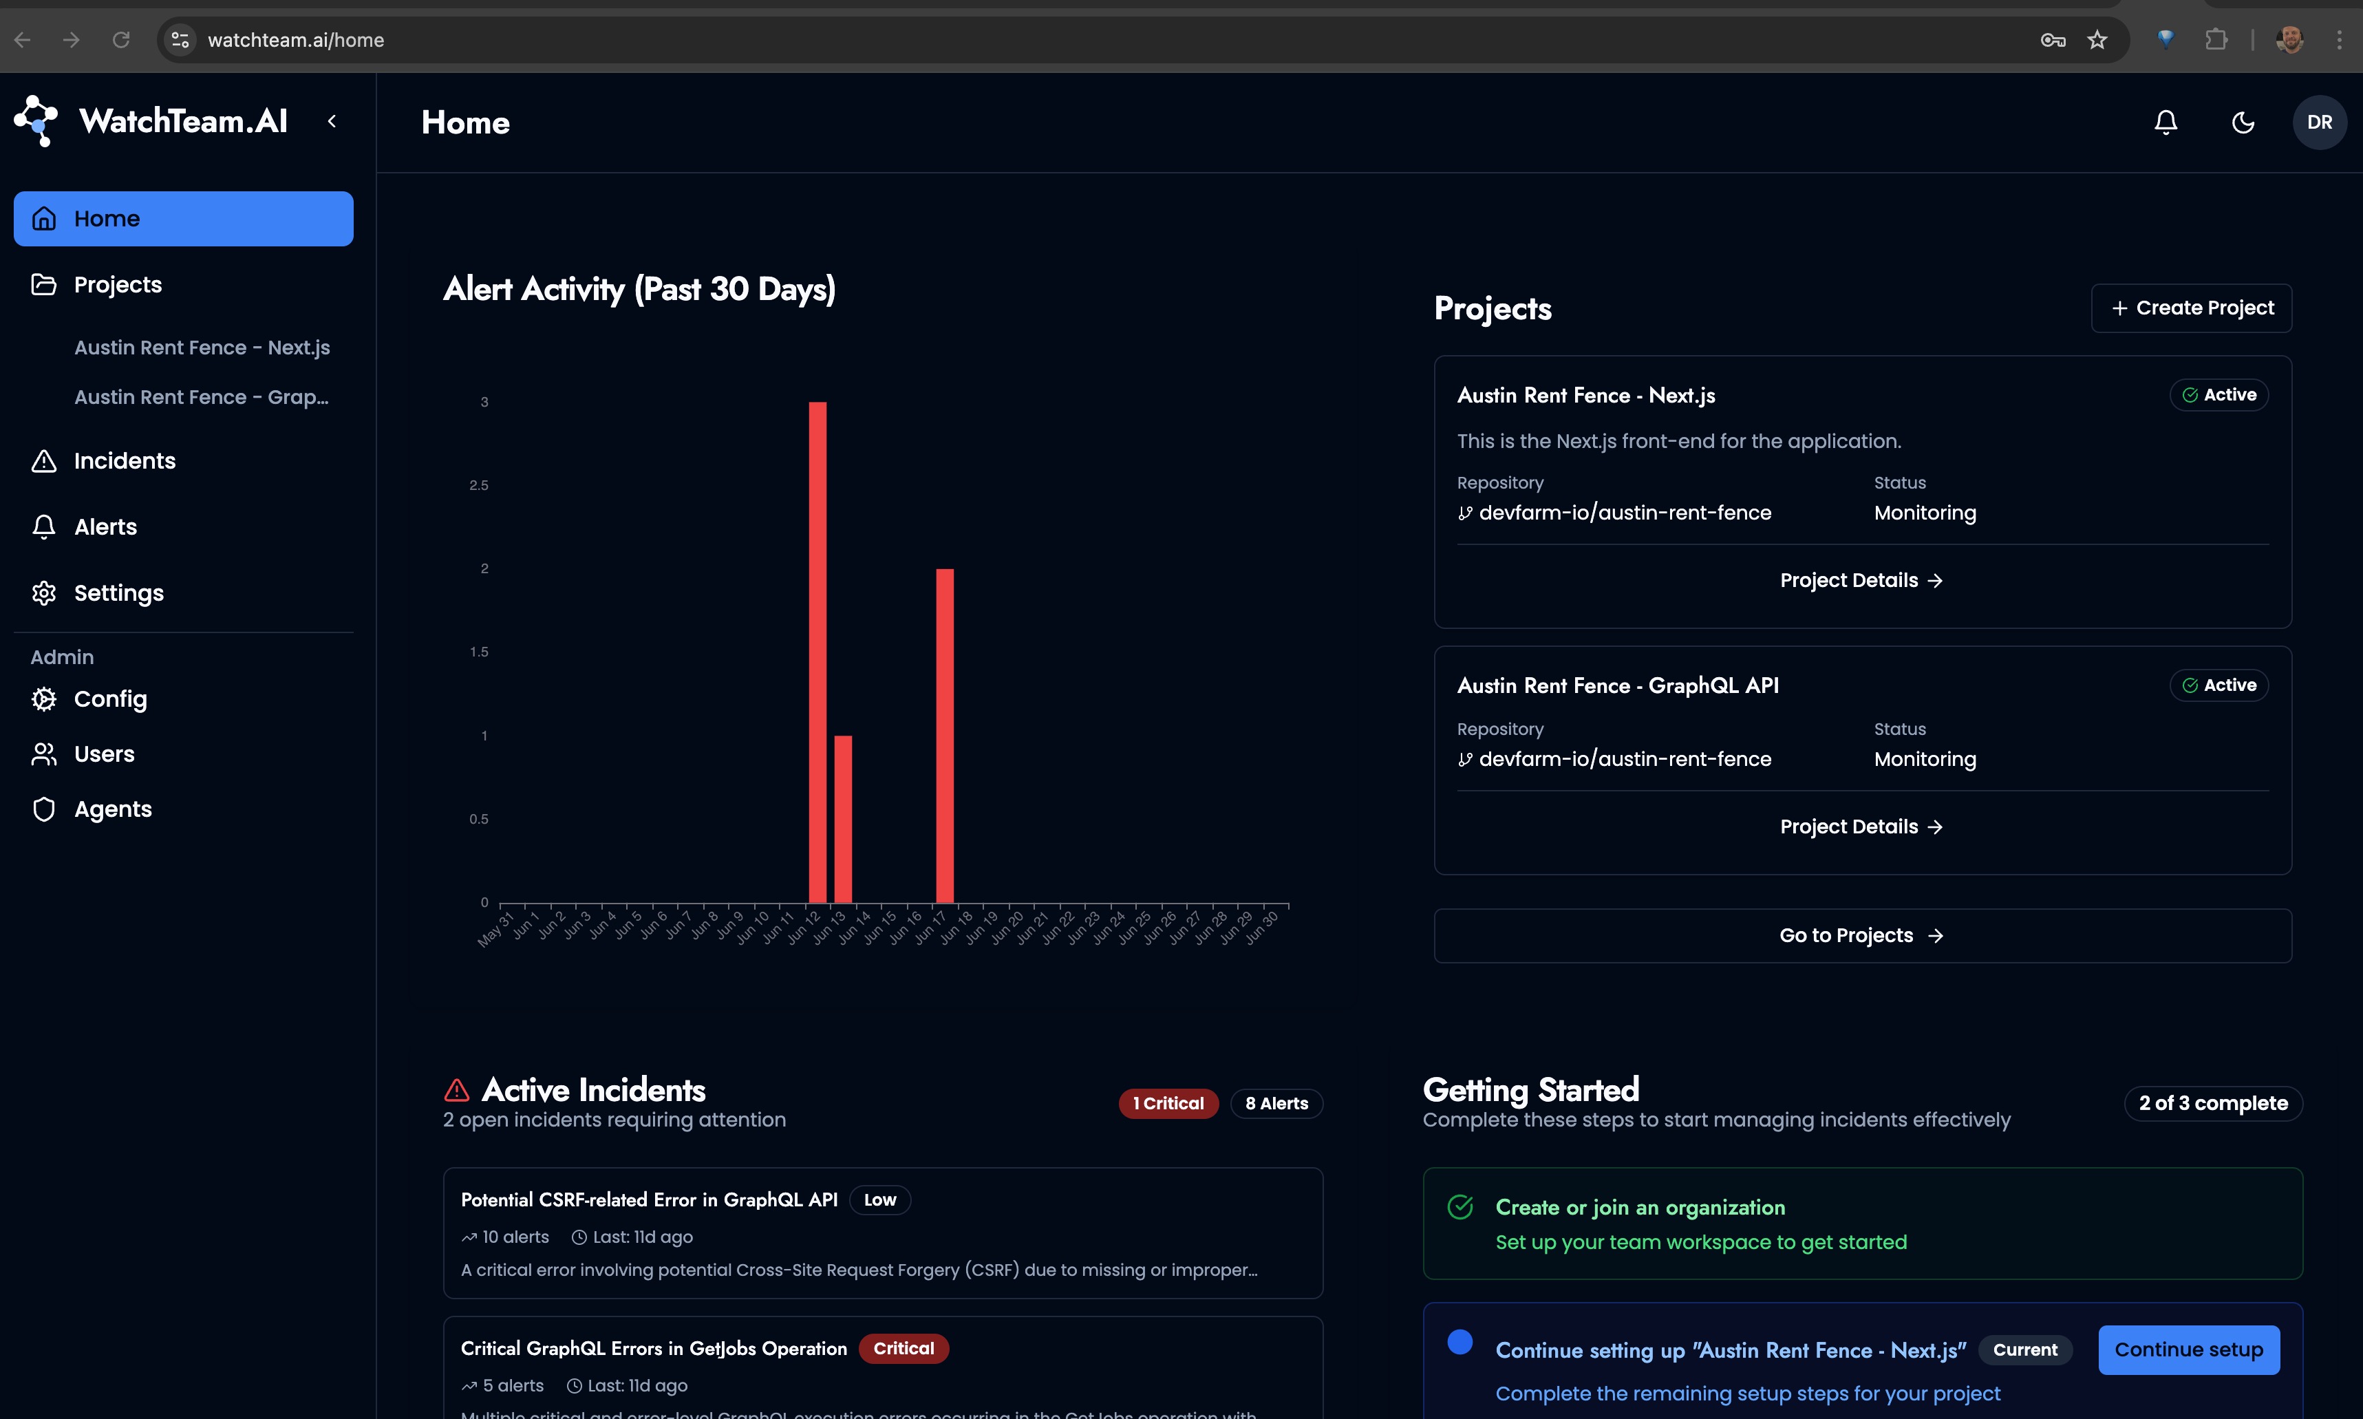Viewport: 2363px width, 1419px height.
Task: Click the Go to Projects button
Action: pos(1861,935)
